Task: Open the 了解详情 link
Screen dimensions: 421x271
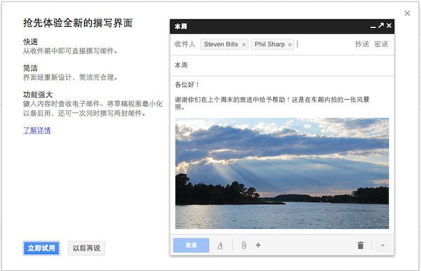Action: coord(36,131)
